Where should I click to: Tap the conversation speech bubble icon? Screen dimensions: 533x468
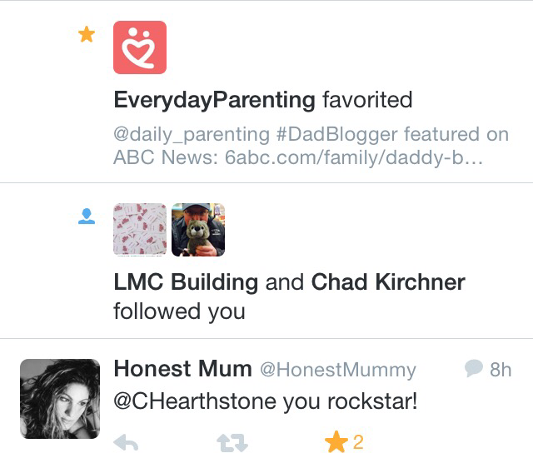pos(473,368)
